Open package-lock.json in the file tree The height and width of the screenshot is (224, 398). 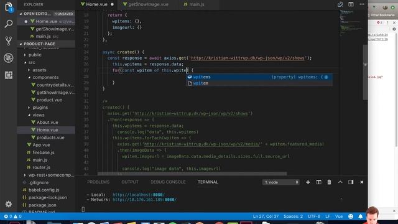point(47,198)
